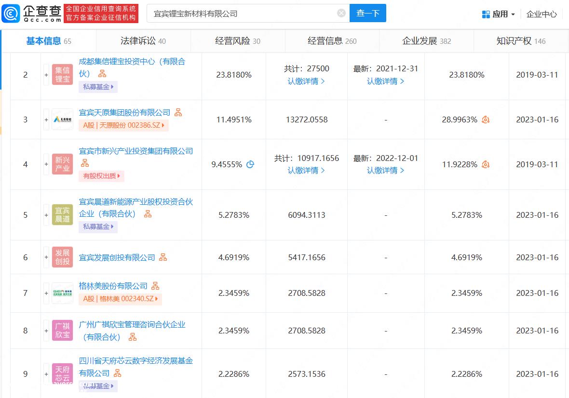Open 广州广祺欣宝管理咨询合伙企业 link

(x=132, y=331)
